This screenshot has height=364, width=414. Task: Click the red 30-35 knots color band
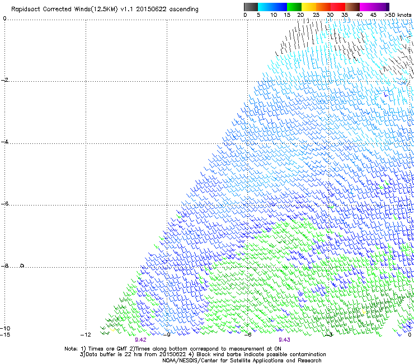[338, 7]
